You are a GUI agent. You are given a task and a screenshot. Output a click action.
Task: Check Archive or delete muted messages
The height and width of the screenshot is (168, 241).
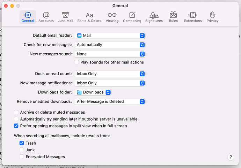(x=16, y=112)
